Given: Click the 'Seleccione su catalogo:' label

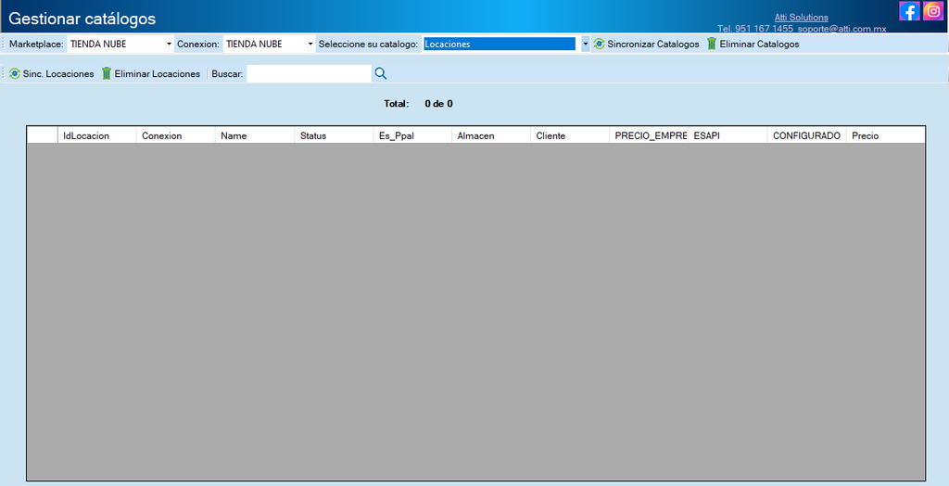Looking at the screenshot, I should click(369, 45).
